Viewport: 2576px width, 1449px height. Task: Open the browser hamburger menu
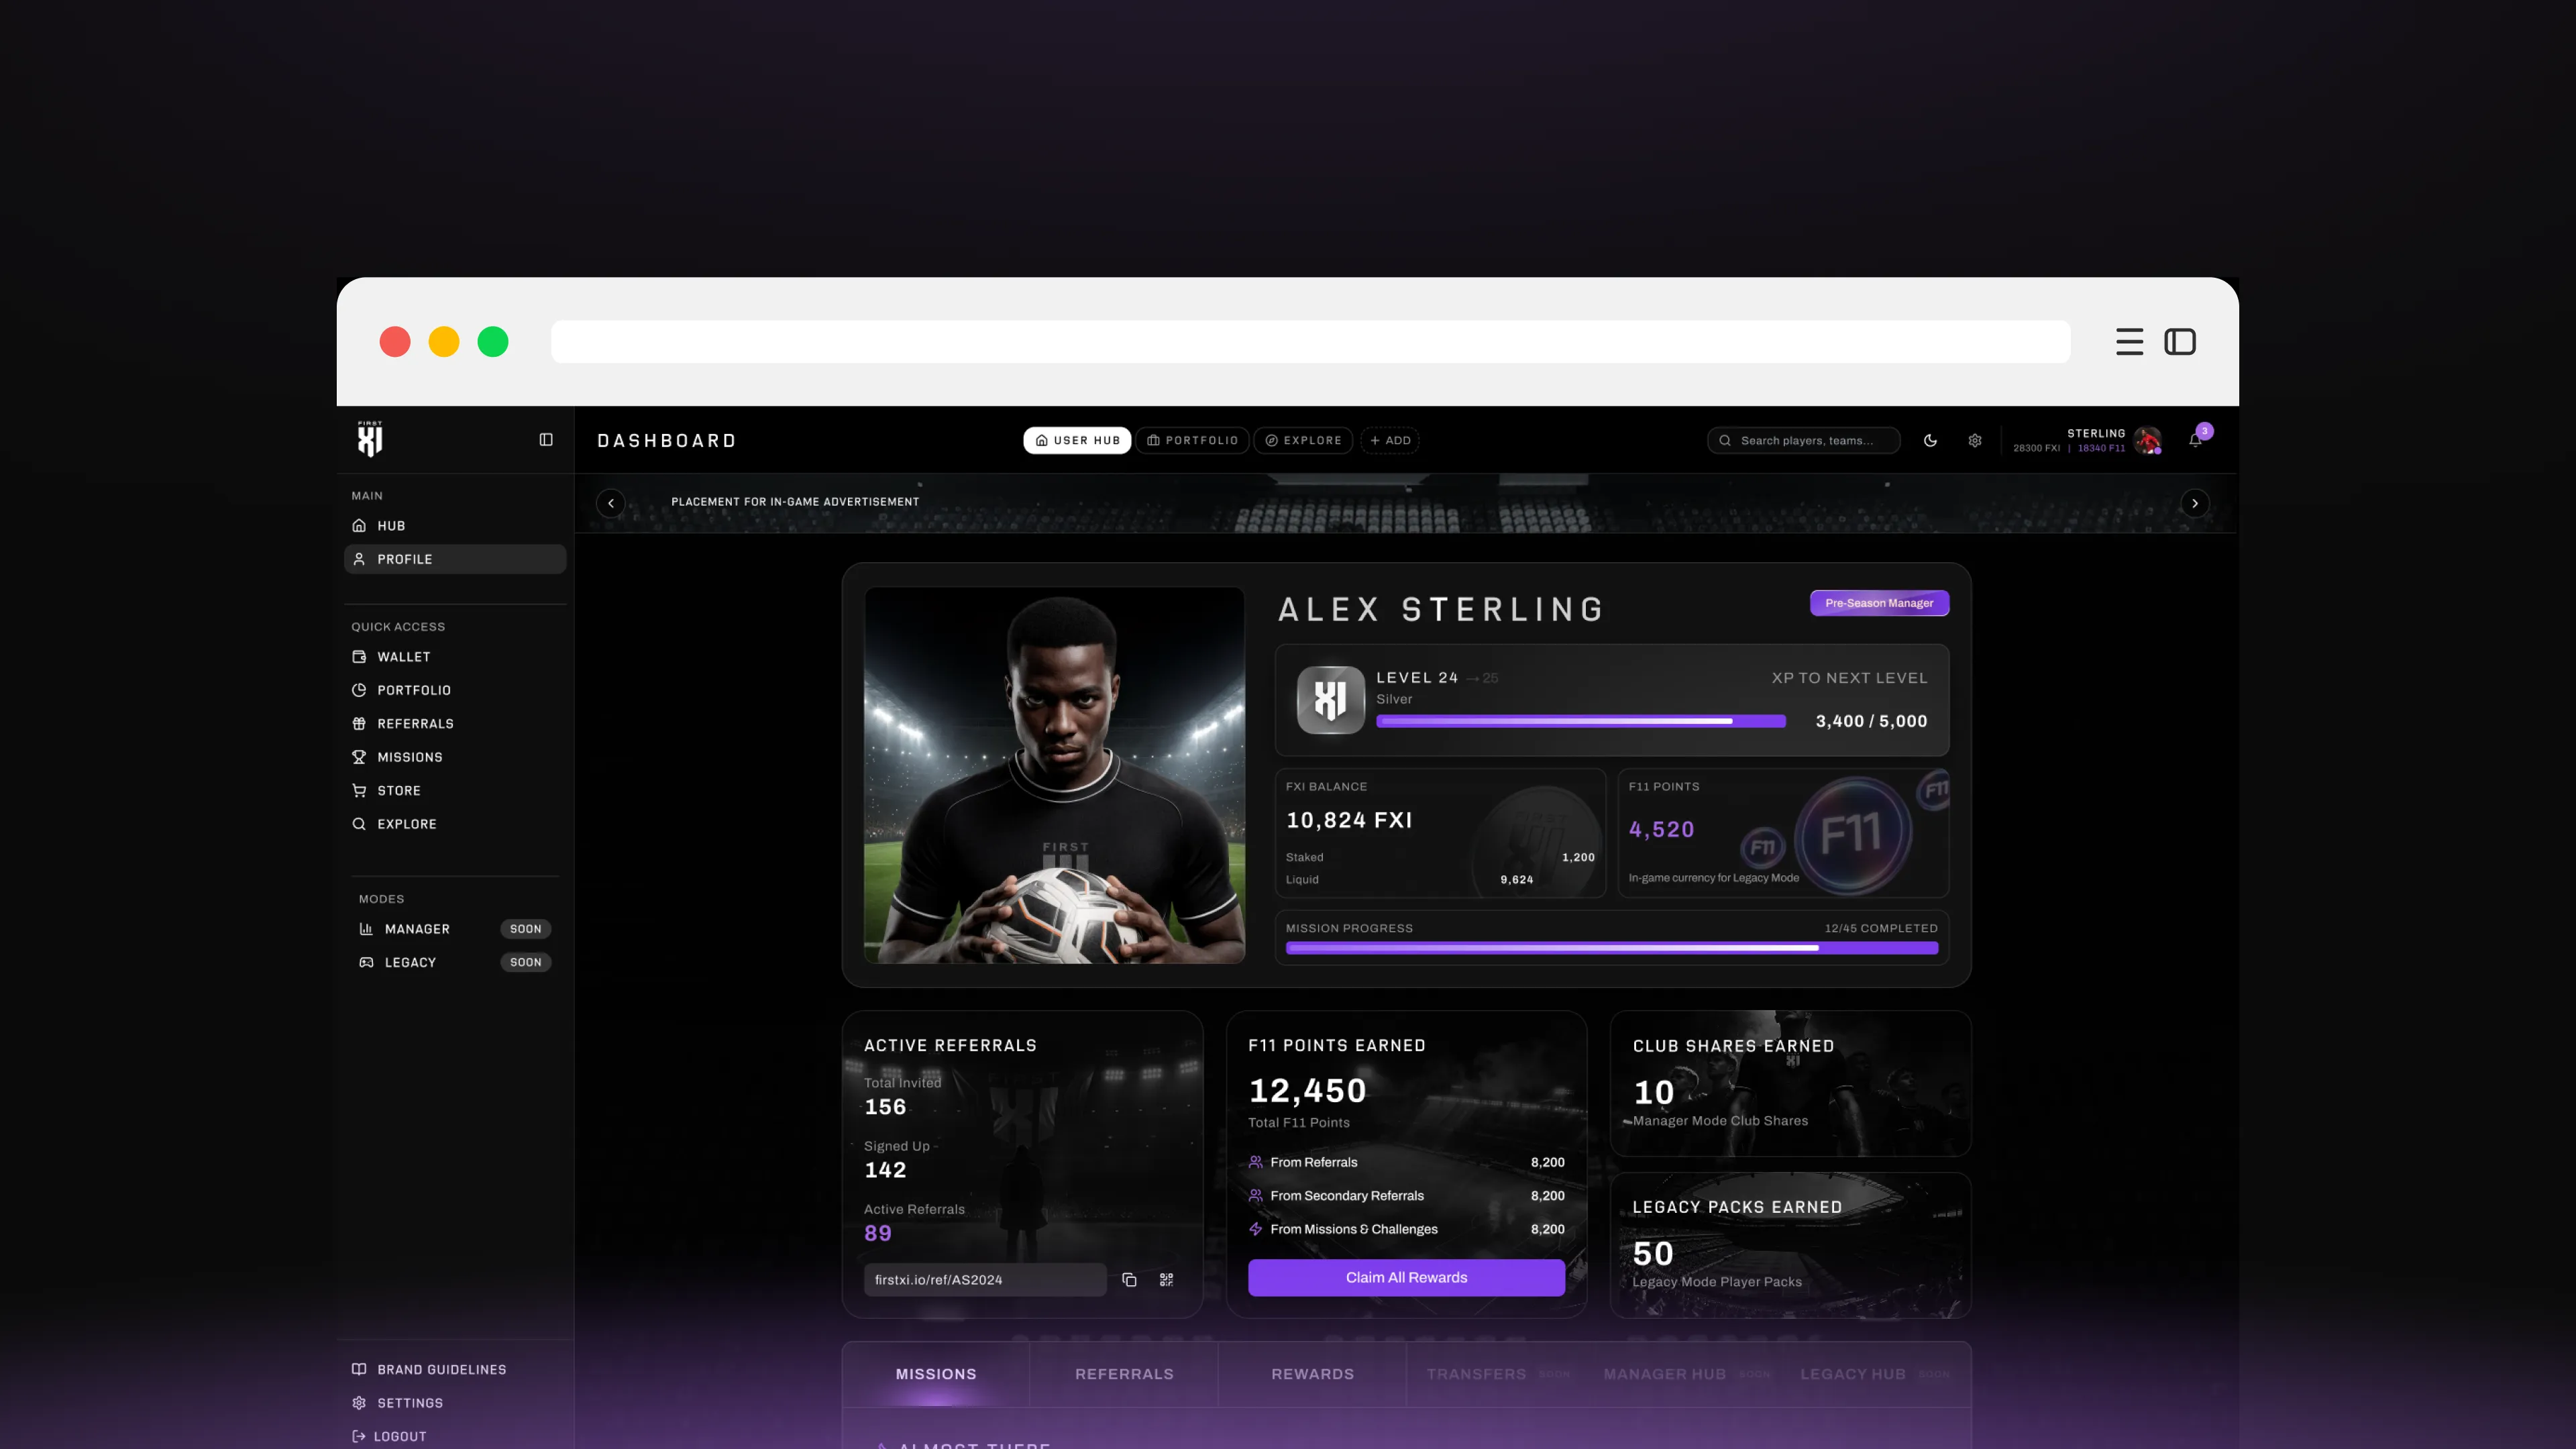[2129, 342]
